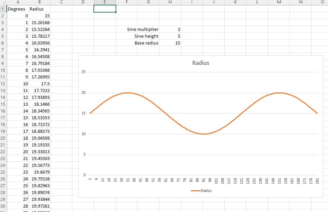
Task: Select cell with value 17.5
Action: point(39,84)
